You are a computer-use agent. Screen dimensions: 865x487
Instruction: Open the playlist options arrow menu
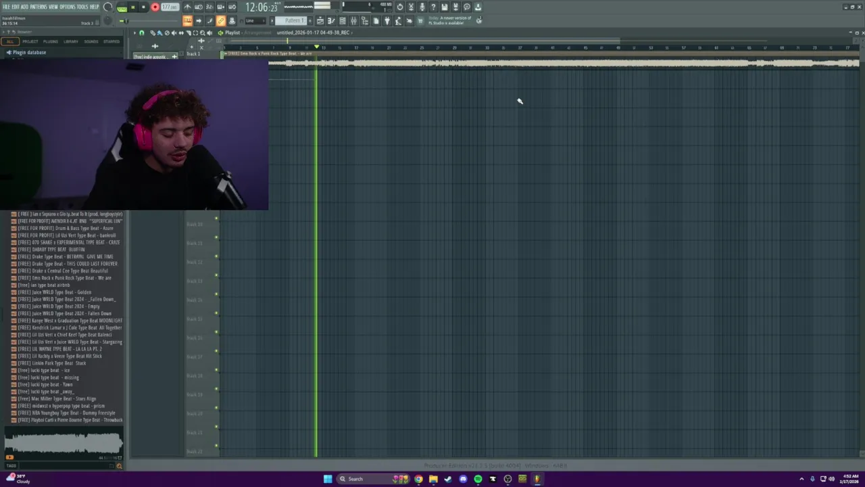[134, 33]
